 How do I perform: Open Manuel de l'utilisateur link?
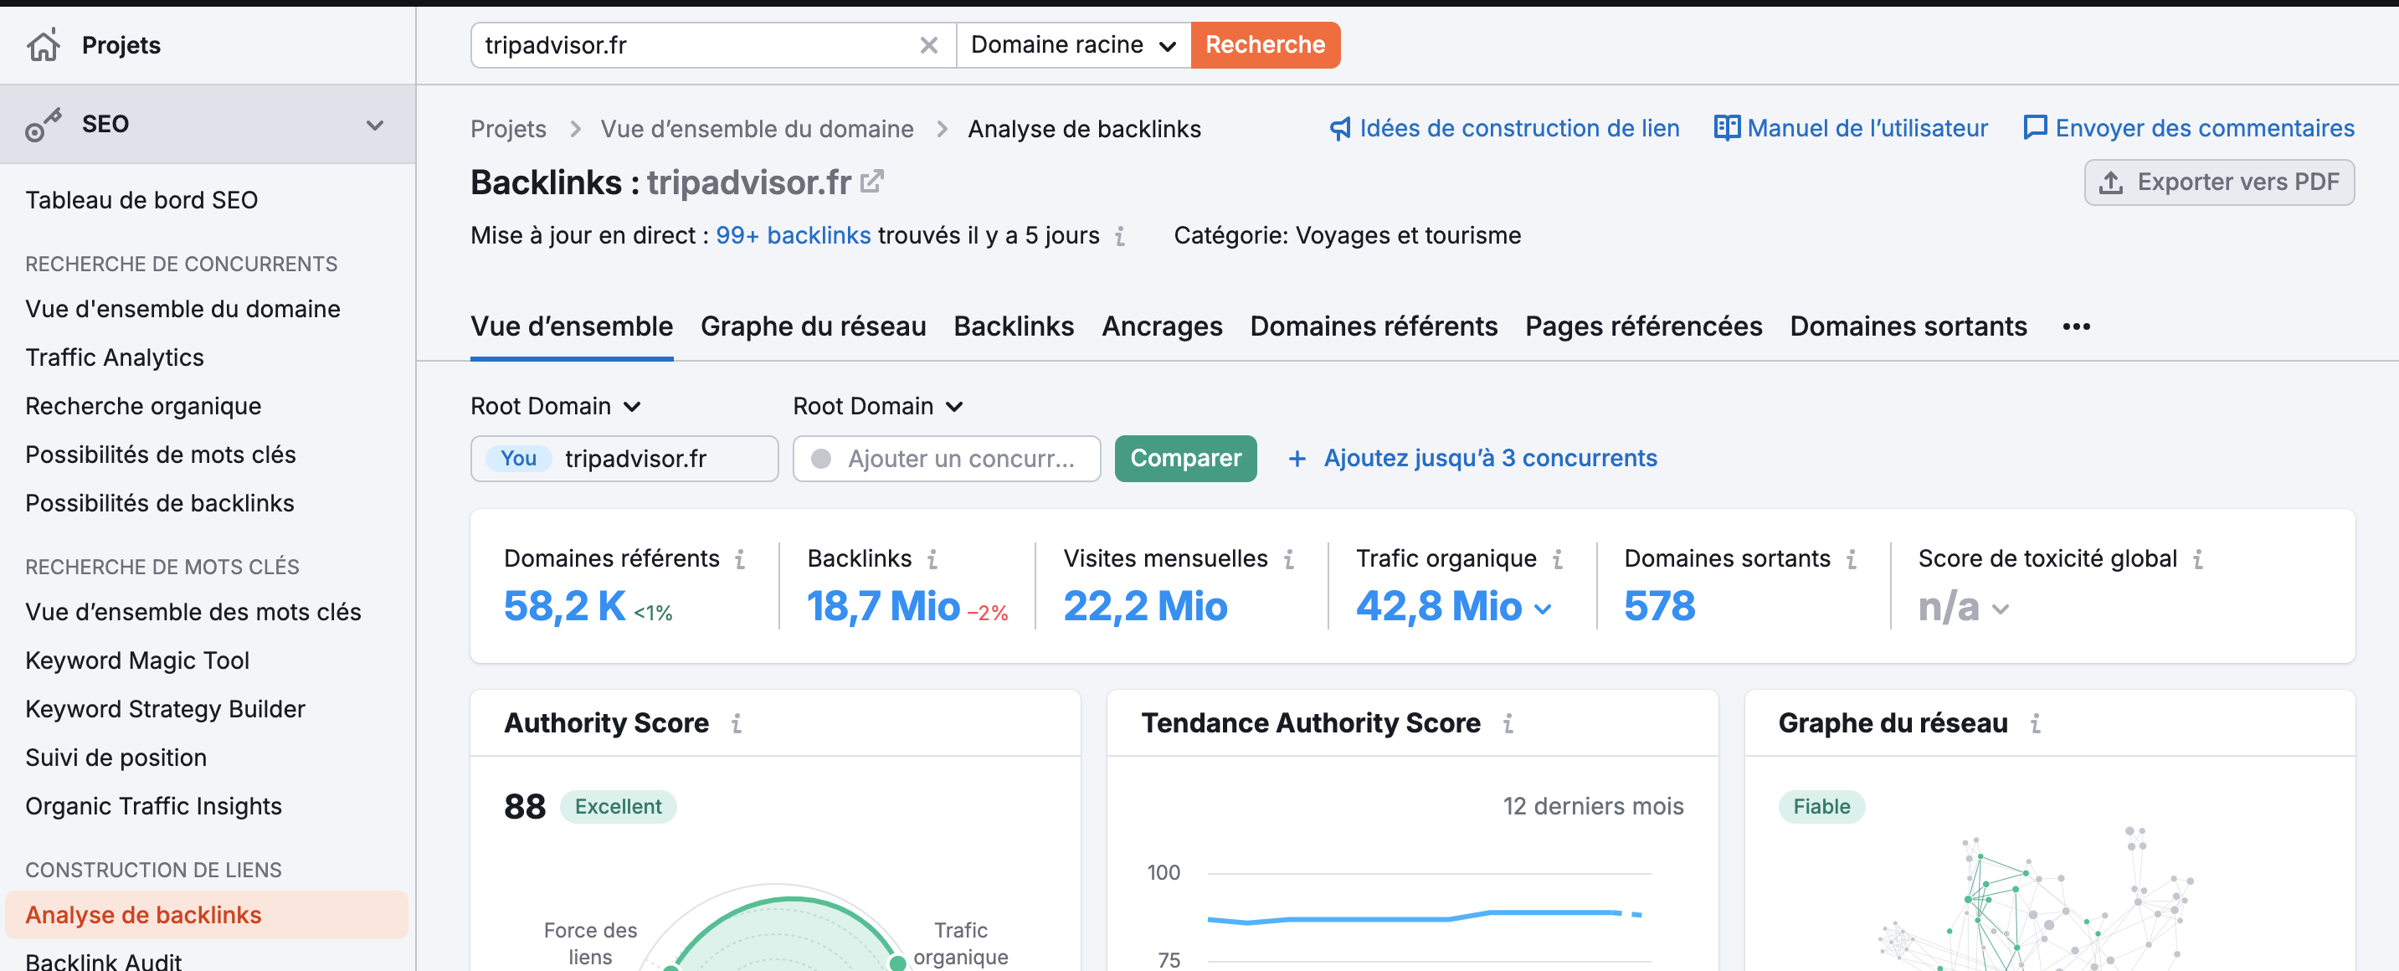pyautogui.click(x=1867, y=128)
